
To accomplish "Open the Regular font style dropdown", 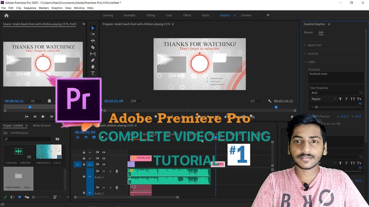I will pyautogui.click(x=323, y=99).
